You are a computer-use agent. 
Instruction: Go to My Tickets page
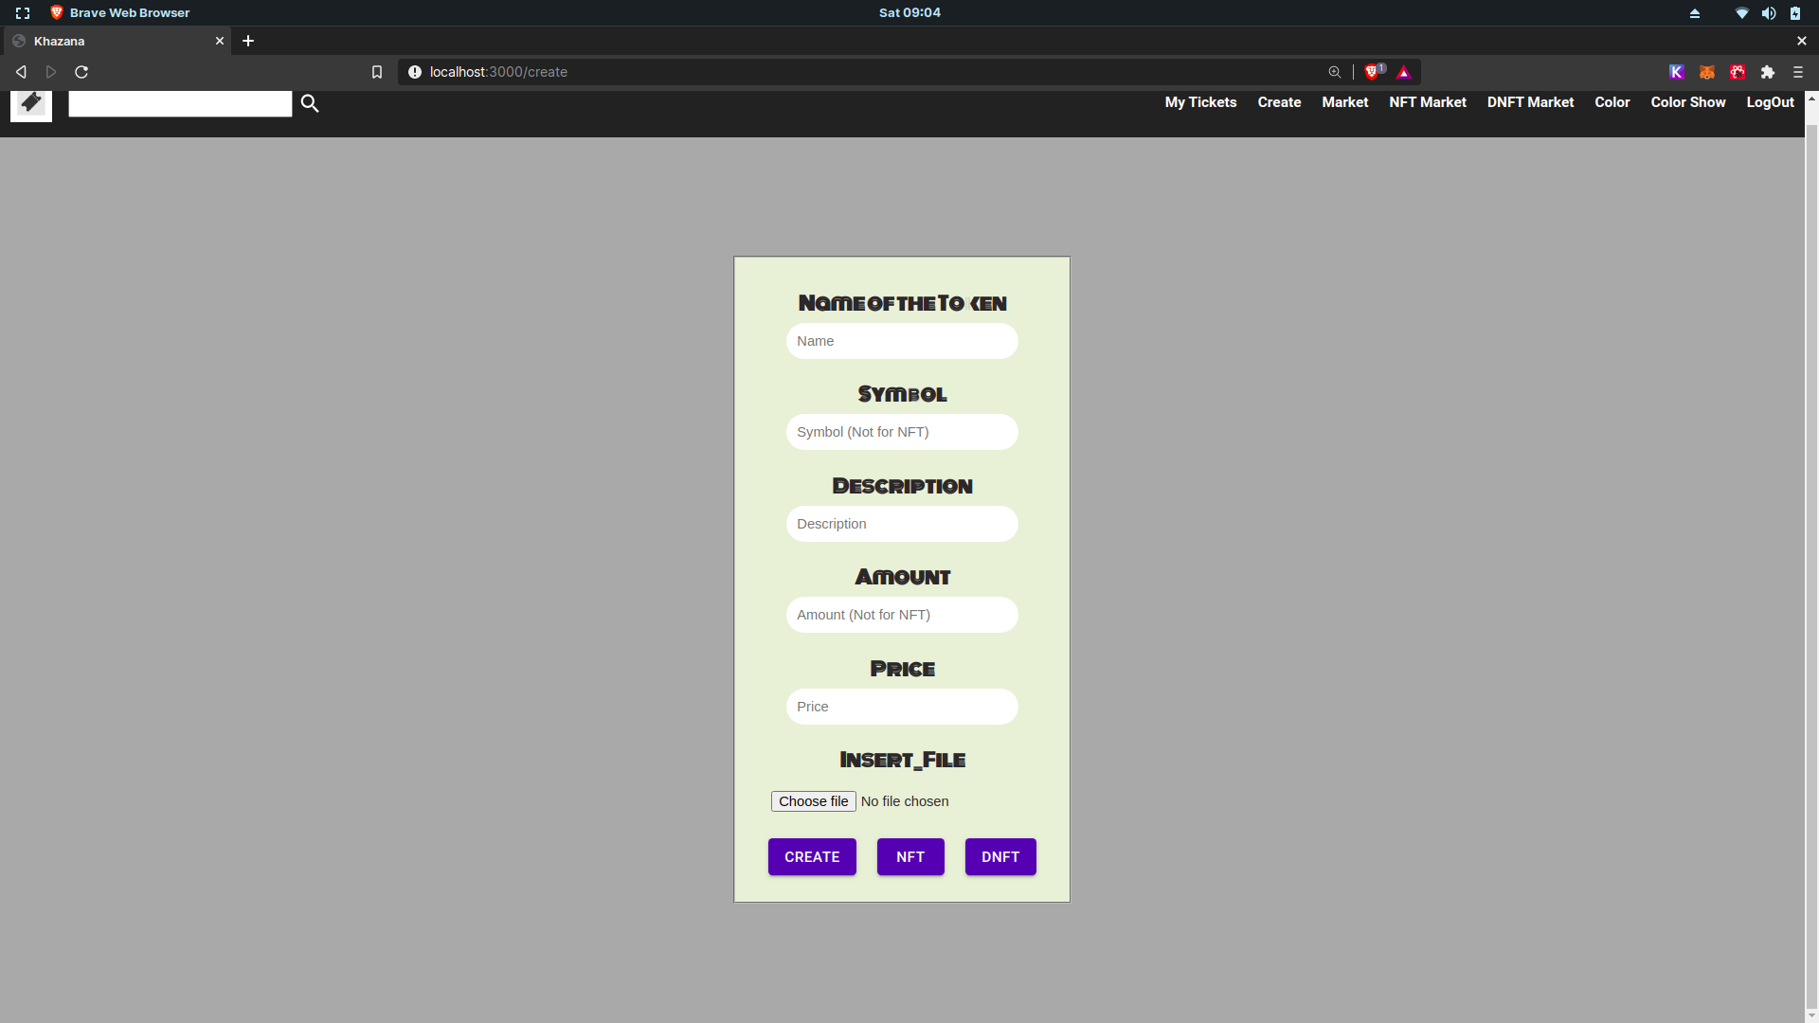[x=1200, y=102]
